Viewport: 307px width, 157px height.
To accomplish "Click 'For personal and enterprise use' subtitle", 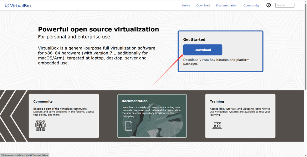I will tap(74, 37).
